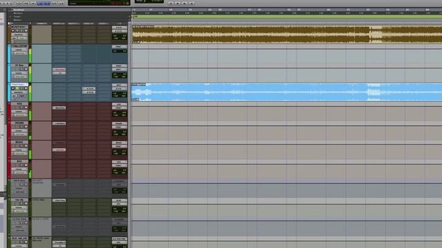Select the PRINTRACK track name
Viewport: 442px width, 248px height.
pyautogui.click(x=19, y=84)
